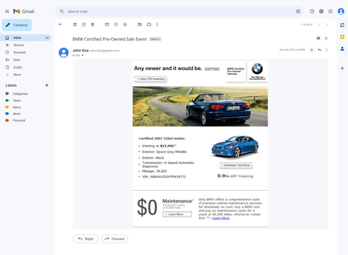Select the Personal label's red swatch

[x=7, y=120]
